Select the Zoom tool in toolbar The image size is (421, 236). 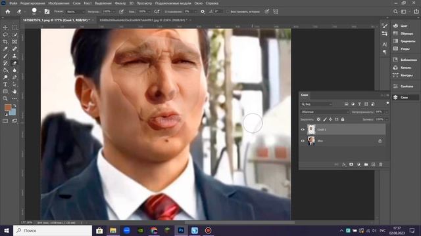click(5, 98)
